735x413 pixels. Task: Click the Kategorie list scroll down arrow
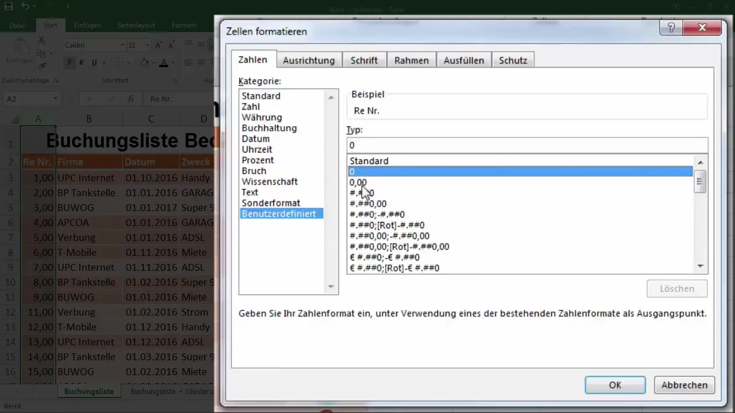point(331,286)
